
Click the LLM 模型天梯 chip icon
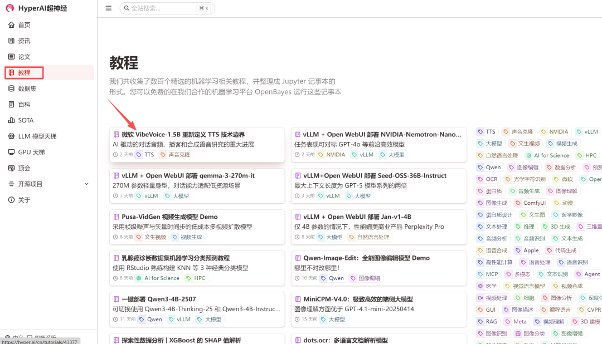coord(12,136)
